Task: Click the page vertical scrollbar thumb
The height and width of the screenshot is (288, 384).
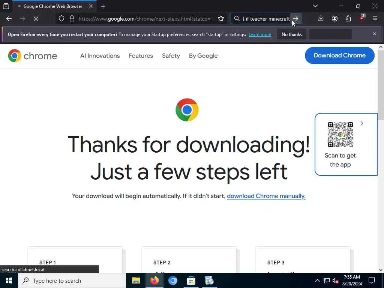Action: [x=381, y=85]
